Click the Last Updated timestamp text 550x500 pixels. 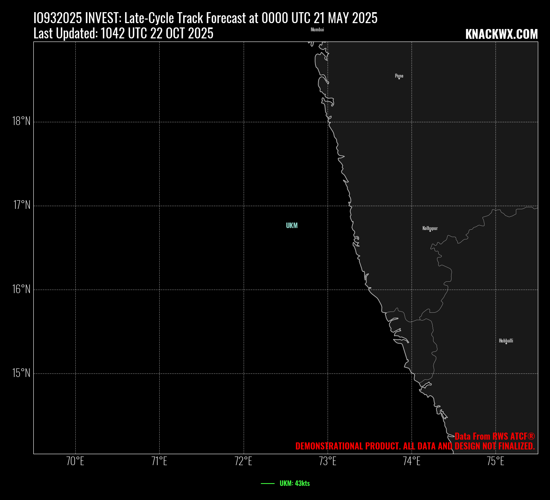[123, 34]
